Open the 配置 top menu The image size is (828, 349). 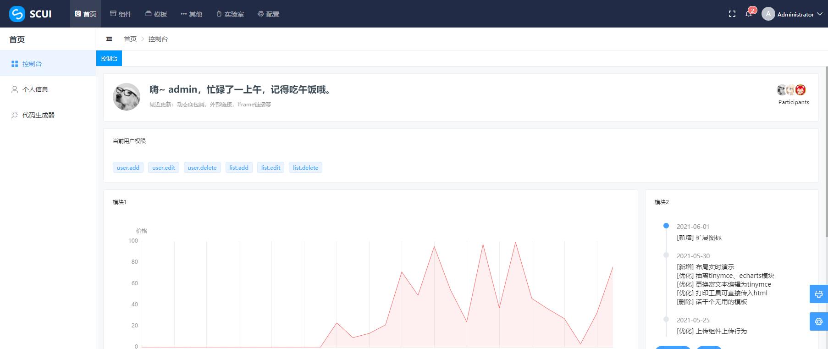click(x=268, y=14)
